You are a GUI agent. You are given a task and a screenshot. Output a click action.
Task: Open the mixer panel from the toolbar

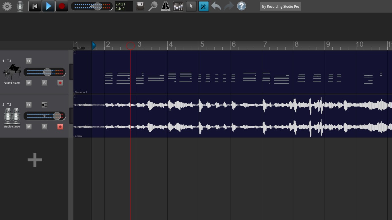tap(178, 6)
